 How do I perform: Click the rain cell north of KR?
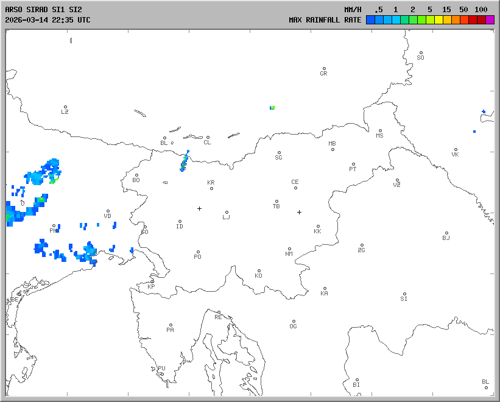(x=184, y=162)
